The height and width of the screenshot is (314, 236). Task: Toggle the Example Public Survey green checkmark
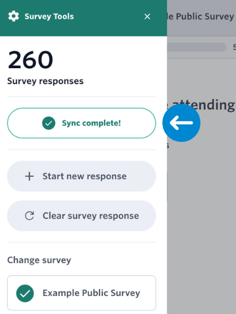(25, 293)
